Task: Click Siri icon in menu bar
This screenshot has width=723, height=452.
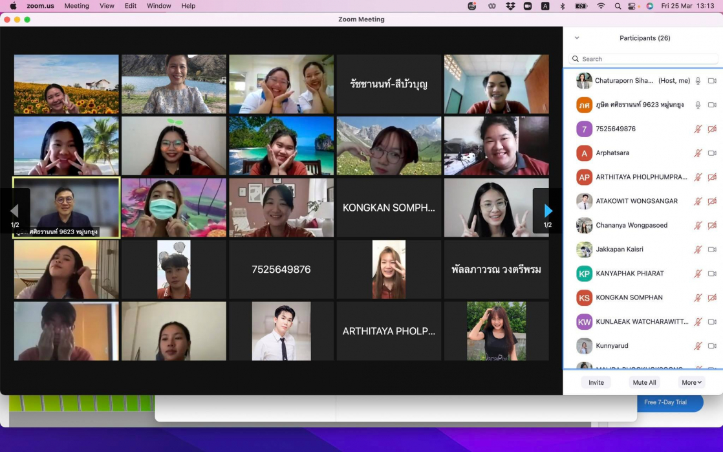Action: click(649, 6)
